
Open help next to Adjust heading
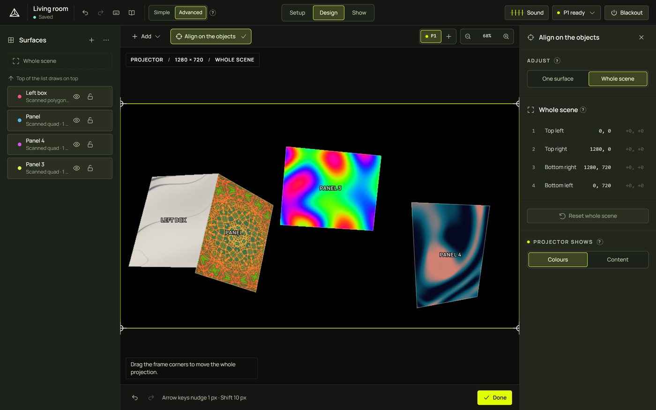(x=557, y=60)
